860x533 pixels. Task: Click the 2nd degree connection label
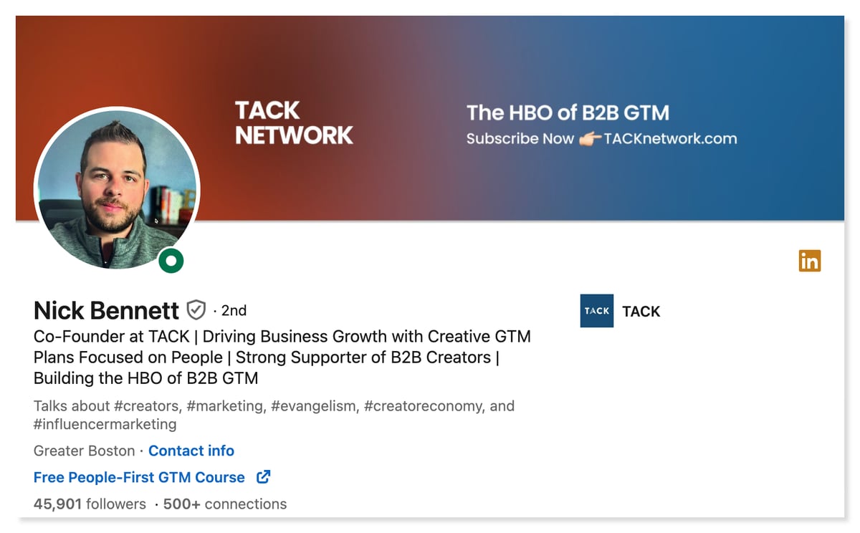[234, 310]
